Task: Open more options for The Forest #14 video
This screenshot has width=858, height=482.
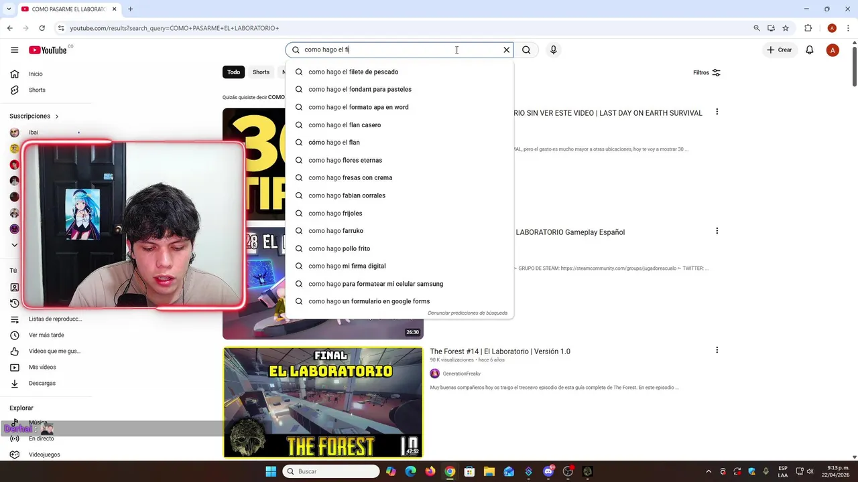Action: click(717, 350)
